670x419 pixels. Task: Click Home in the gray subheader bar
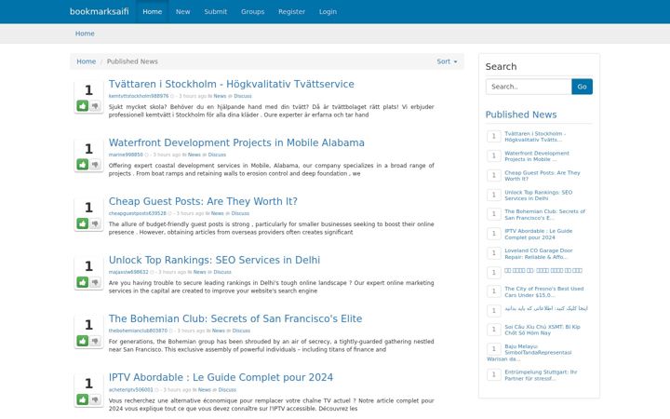(x=85, y=34)
